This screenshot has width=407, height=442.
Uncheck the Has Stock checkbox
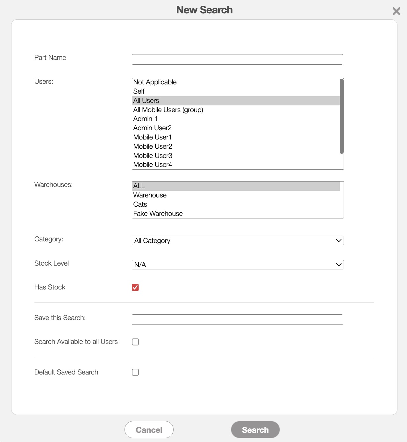[x=135, y=288]
